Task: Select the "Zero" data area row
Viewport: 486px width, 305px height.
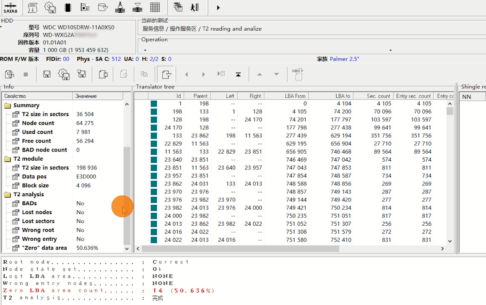Action: pyautogui.click(x=63, y=248)
